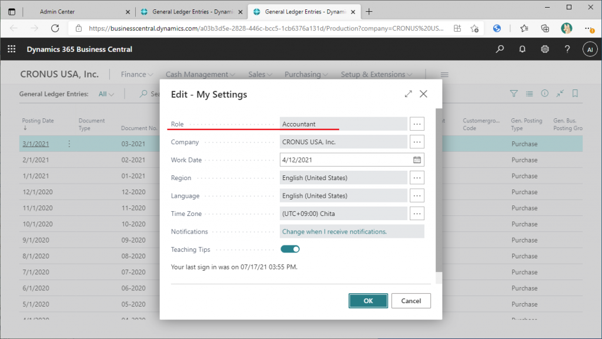Open the navigation hamburger menu

(444, 75)
